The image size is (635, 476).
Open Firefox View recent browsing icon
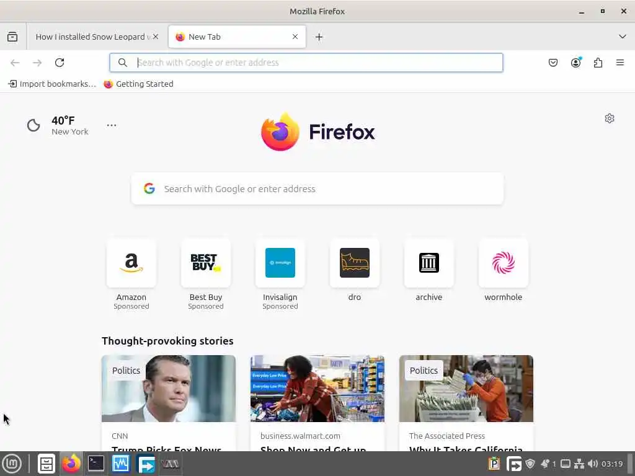coord(12,37)
